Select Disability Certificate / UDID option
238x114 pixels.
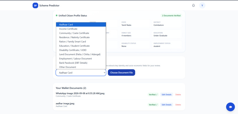[81, 50]
